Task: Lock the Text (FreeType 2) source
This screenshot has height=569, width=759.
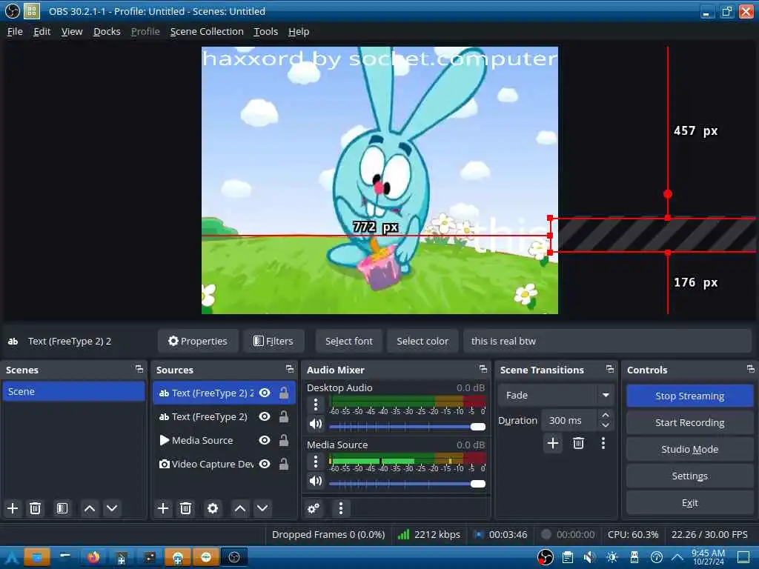Action: point(284,416)
